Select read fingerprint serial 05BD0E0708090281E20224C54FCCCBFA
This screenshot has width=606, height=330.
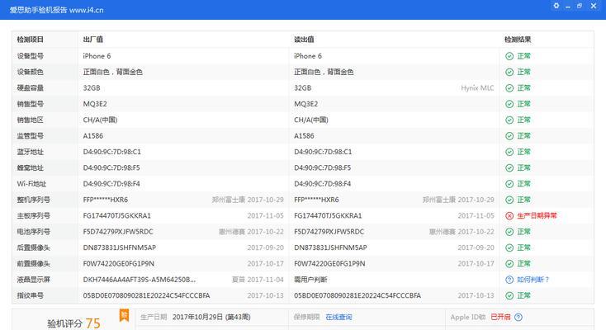[357, 295]
